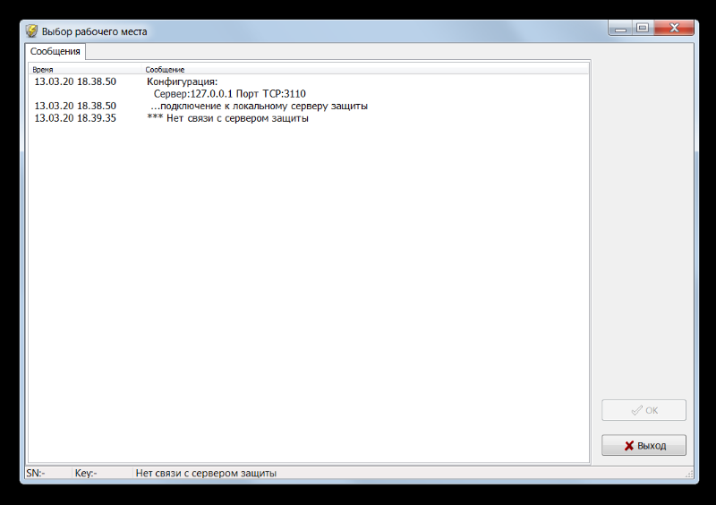Click the disabled OK button
The width and height of the screenshot is (716, 505).
[x=644, y=410]
